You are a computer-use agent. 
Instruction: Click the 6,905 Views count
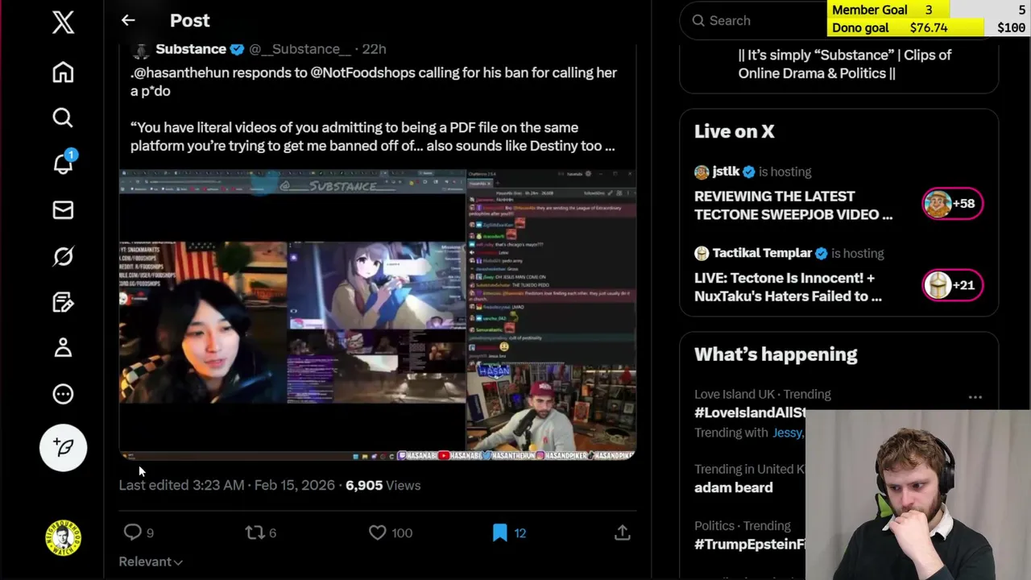(x=383, y=485)
